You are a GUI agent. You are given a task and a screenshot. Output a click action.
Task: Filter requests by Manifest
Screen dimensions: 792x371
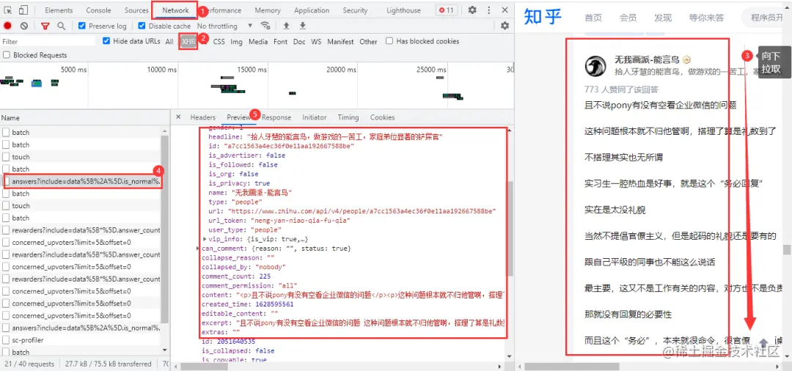click(x=340, y=41)
